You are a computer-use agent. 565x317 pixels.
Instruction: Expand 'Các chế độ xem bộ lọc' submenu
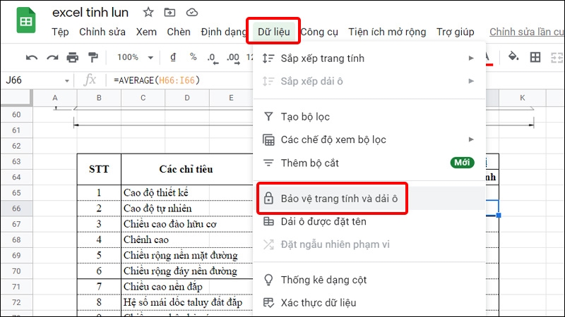point(369,139)
